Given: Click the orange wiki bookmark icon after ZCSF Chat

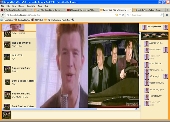Looking at the screenshot, I should tap(45, 20).
